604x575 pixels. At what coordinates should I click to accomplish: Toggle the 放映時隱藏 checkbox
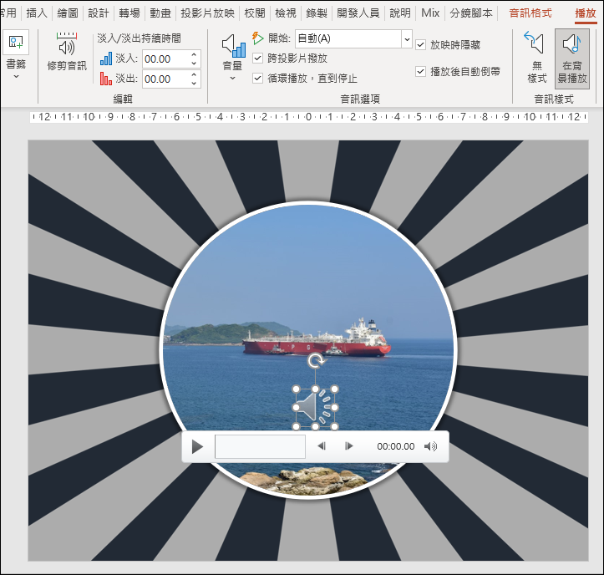click(x=421, y=44)
